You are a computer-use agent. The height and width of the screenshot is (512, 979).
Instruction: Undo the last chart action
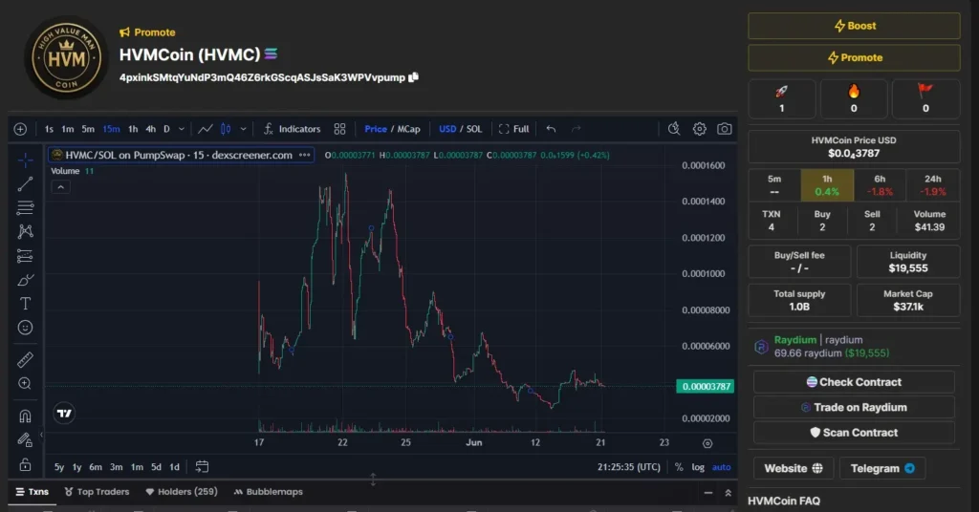(551, 129)
